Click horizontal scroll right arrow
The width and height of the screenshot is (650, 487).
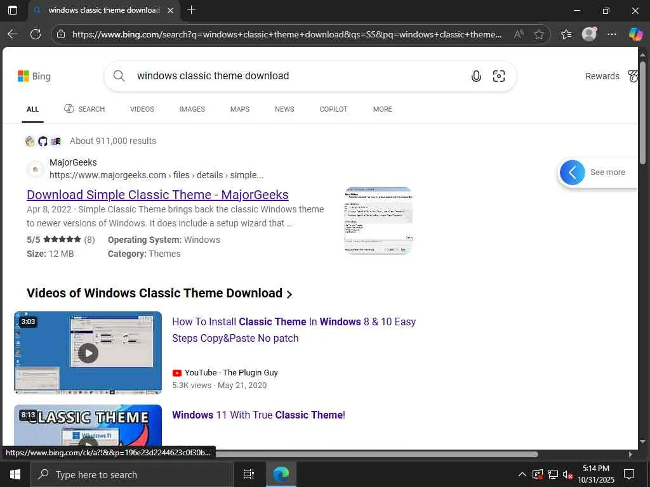630,454
